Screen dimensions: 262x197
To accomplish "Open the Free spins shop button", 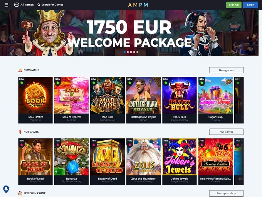I will pos(227,193).
